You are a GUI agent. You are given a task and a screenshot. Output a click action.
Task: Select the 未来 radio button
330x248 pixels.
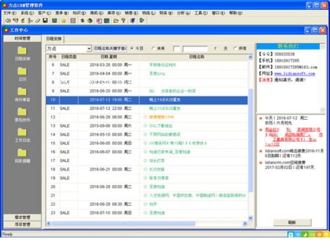[x=152, y=48]
